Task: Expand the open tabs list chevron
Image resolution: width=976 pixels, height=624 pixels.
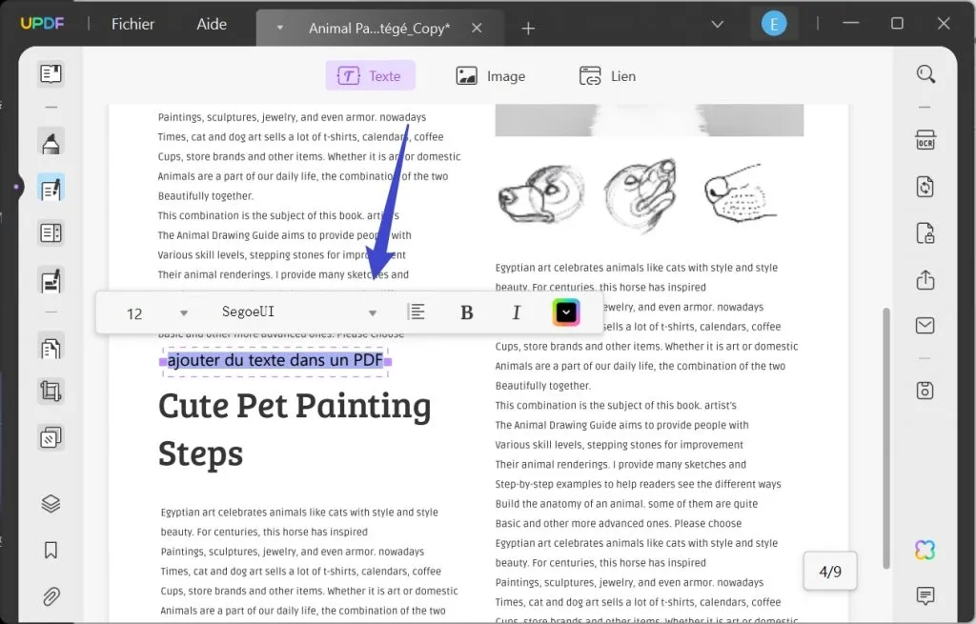Action: pos(716,23)
